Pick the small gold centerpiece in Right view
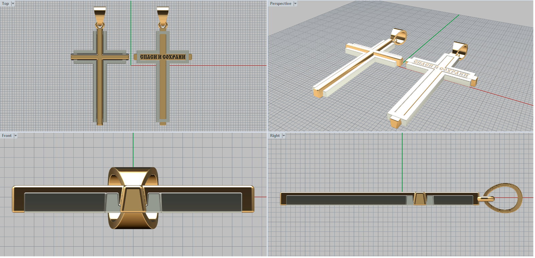 click(x=420, y=199)
